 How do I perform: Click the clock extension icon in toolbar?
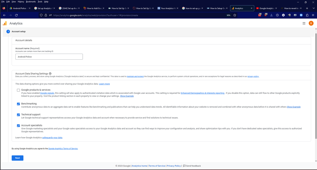[x=277, y=15]
